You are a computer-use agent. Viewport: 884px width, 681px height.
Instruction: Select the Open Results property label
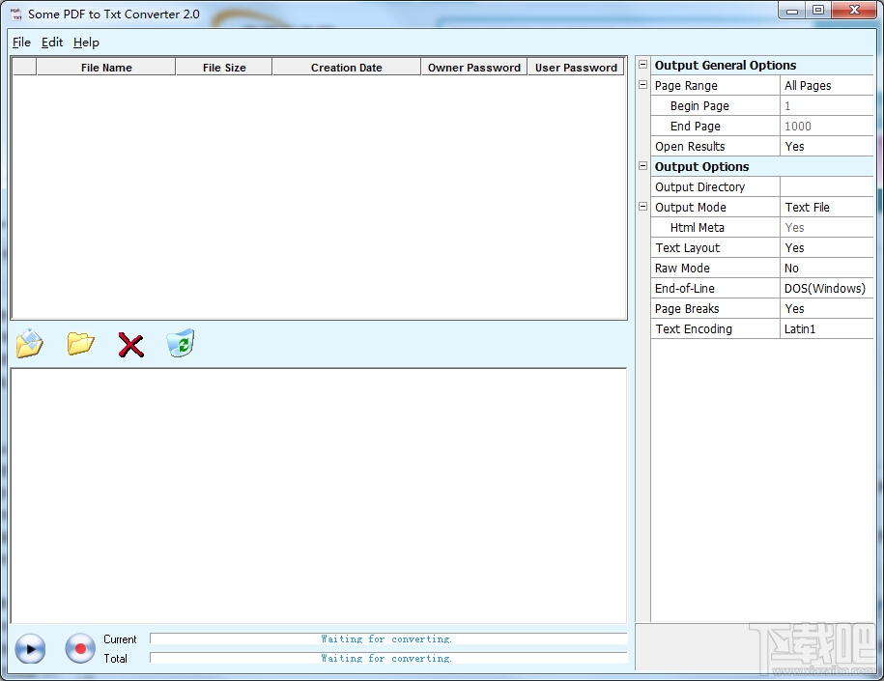(x=690, y=147)
